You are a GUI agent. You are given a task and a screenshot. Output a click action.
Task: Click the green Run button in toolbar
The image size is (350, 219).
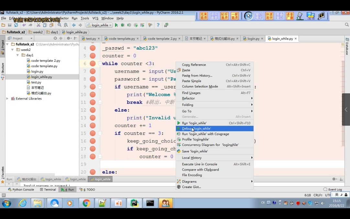[x=116, y=25]
